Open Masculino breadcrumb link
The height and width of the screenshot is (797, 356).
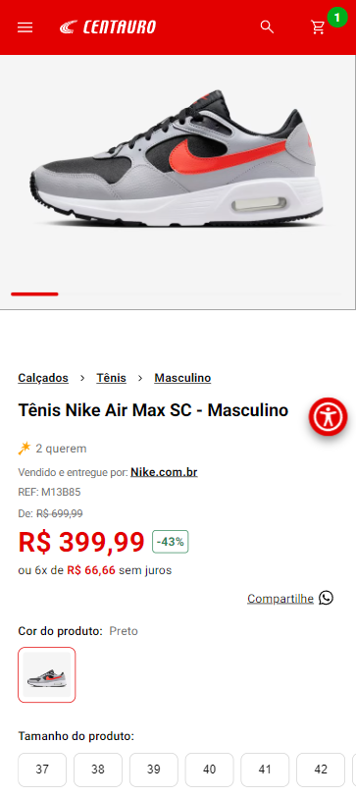182,378
